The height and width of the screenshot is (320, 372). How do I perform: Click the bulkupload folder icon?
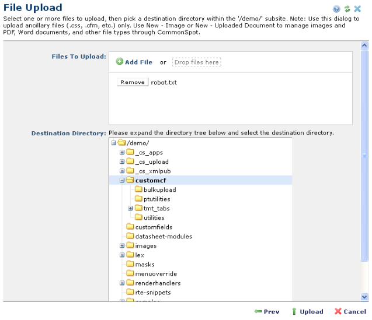tap(138, 190)
